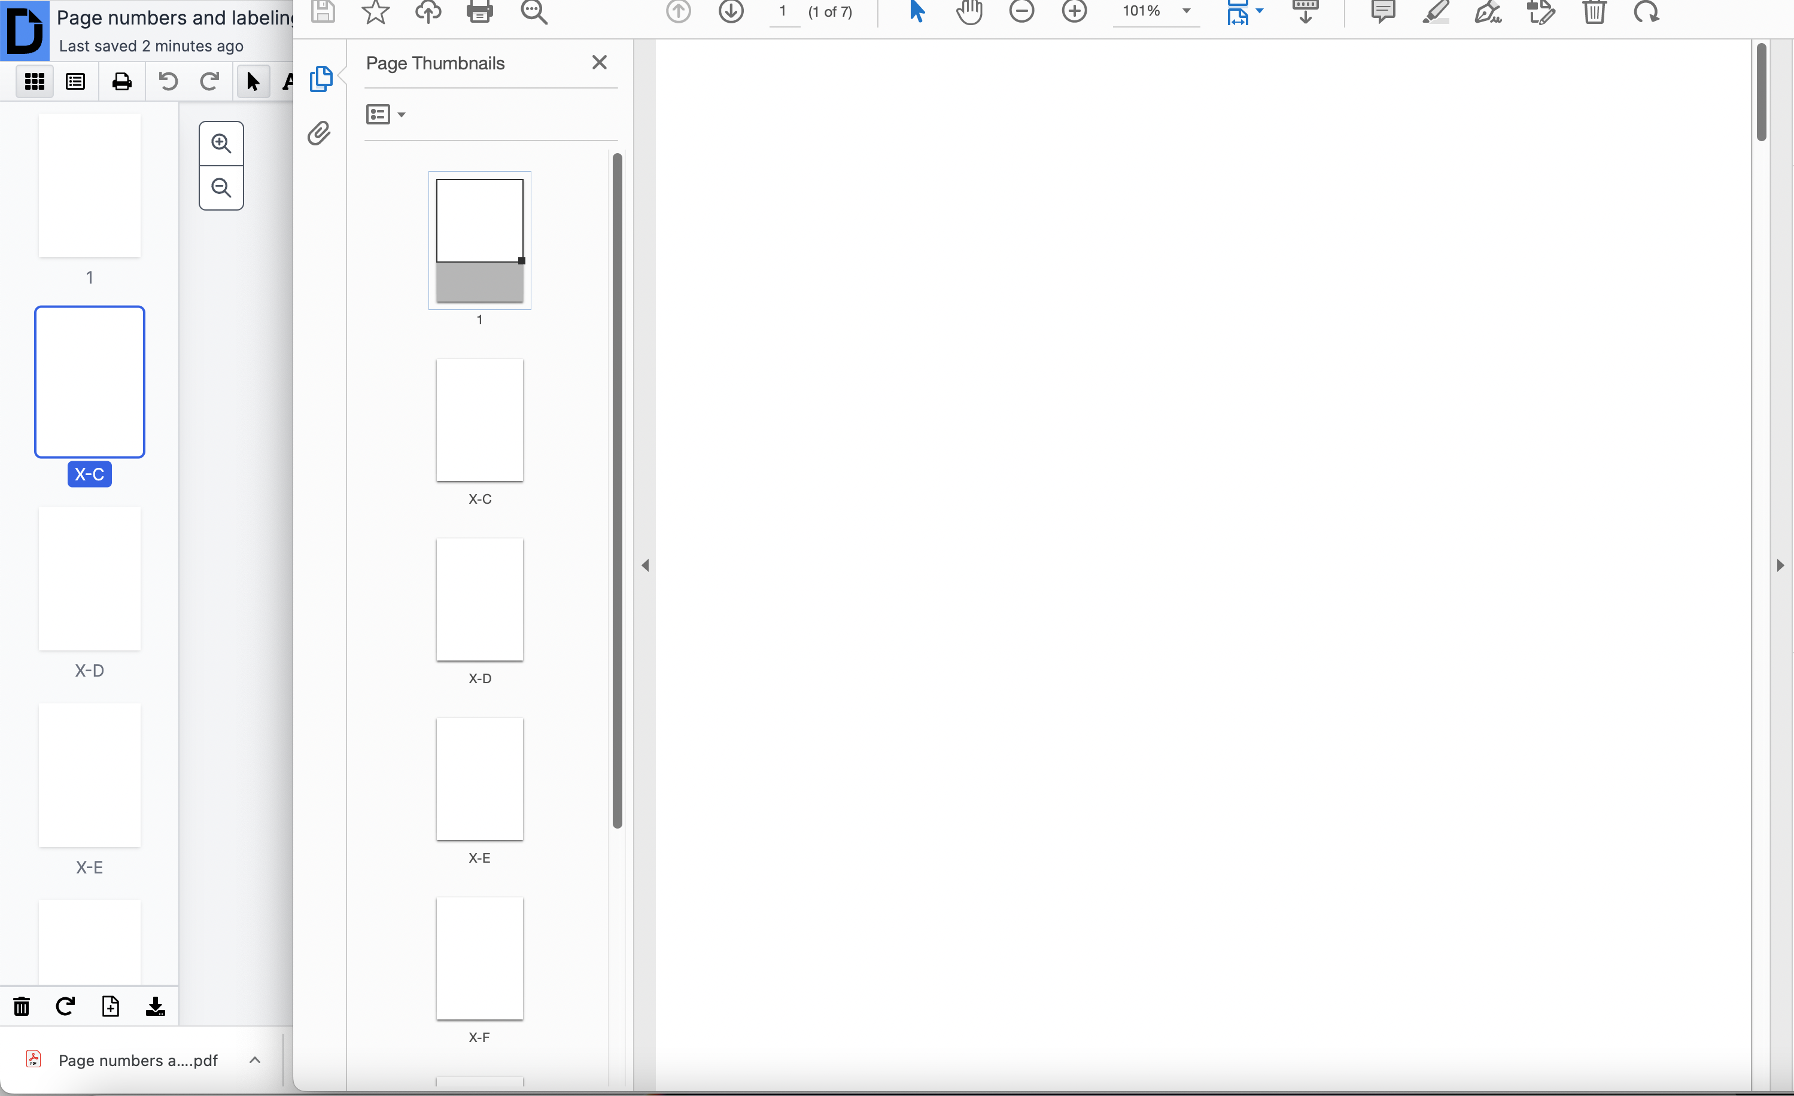The image size is (1794, 1096).
Task: Open the attachments paperclip panel
Action: [320, 133]
